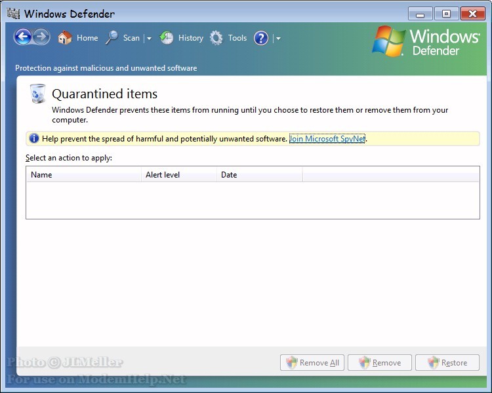This screenshot has height=393, width=492.
Task: Close the Windows Defender window
Action: click(x=473, y=14)
